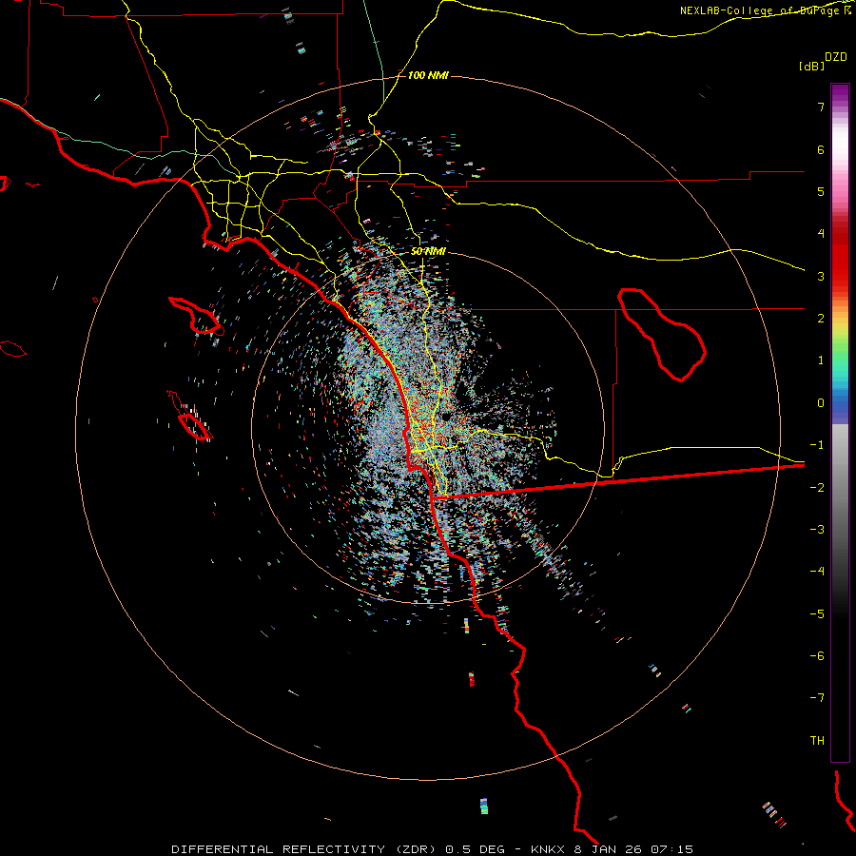856x856 pixels.
Task: Click the purple top of the color bar
Action: pyautogui.click(x=840, y=93)
